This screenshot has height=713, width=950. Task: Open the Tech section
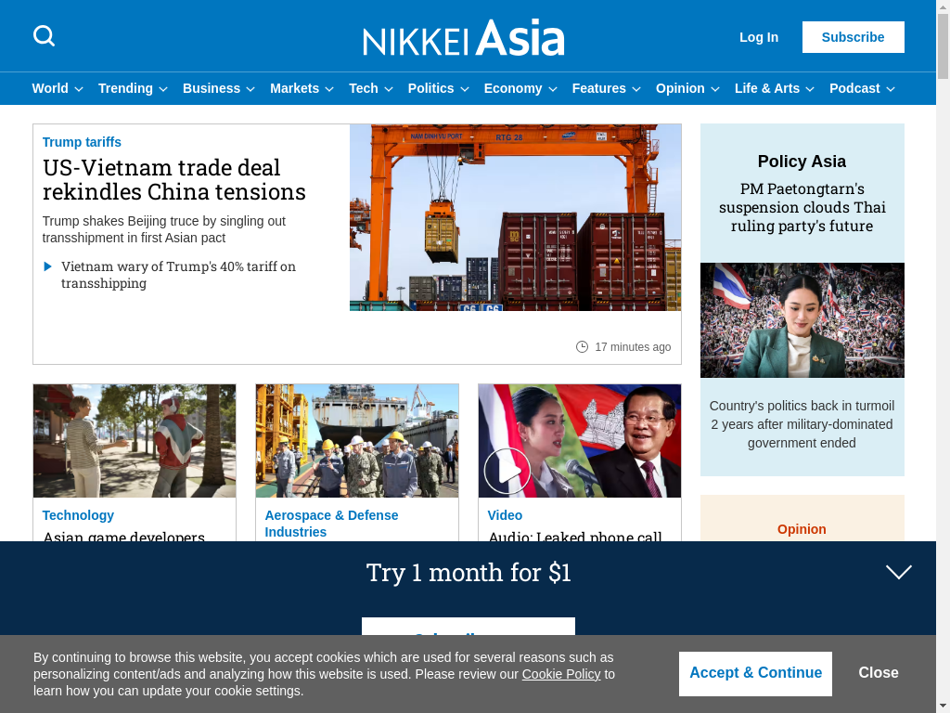coord(364,88)
